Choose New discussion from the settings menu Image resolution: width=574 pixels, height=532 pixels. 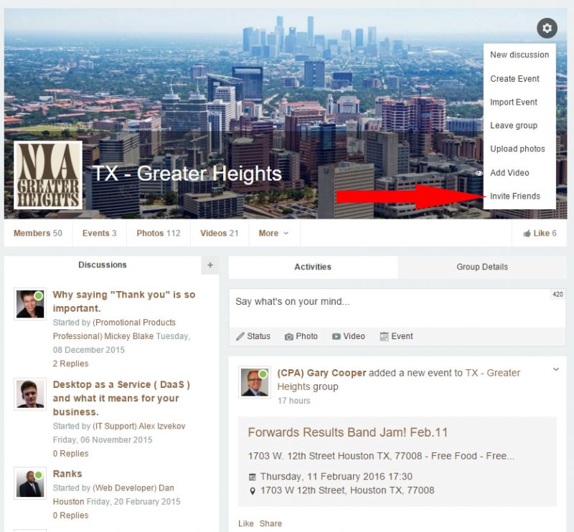519,55
